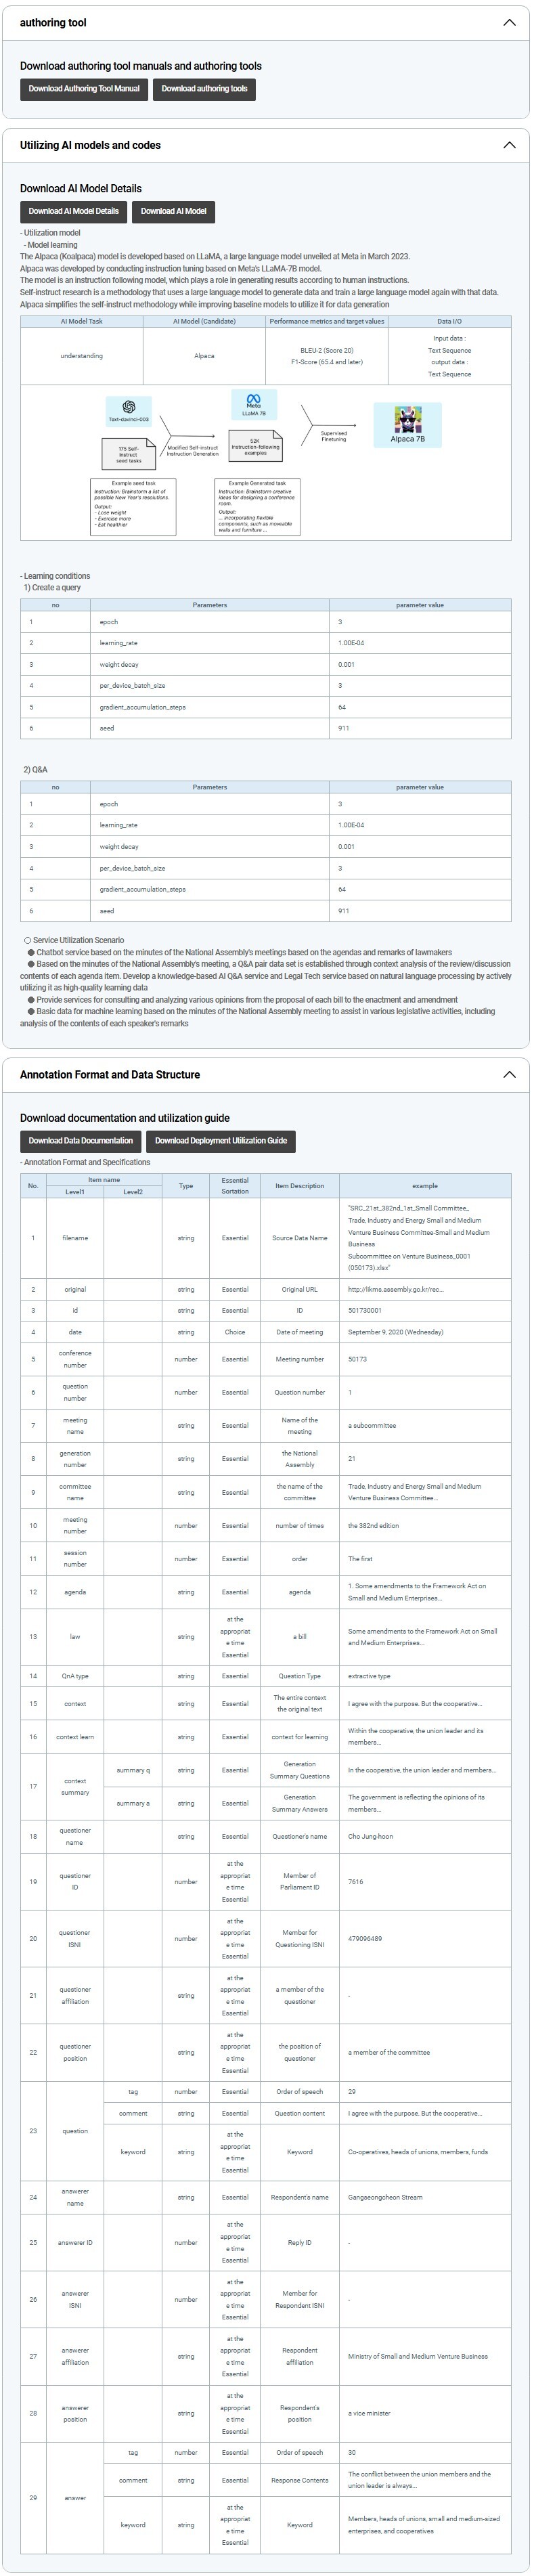The width and height of the screenshot is (534, 2576).
Task: Collapse Annotation Format and Data Structure chevron
Action: pyautogui.click(x=509, y=1075)
